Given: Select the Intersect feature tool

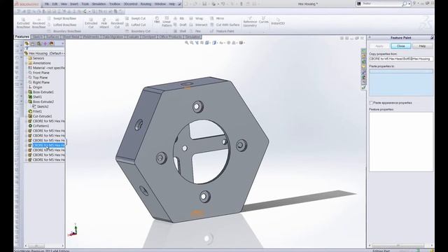Looking at the screenshot, I should point(198,25).
